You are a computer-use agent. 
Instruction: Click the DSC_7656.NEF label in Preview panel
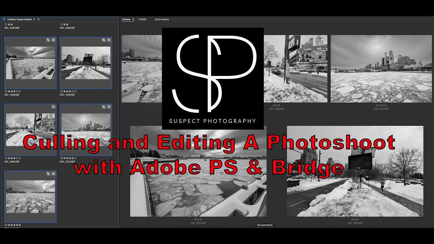click(x=198, y=223)
